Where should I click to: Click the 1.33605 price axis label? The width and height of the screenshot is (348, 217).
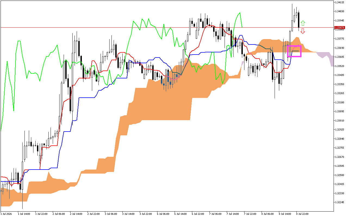point(340,57)
